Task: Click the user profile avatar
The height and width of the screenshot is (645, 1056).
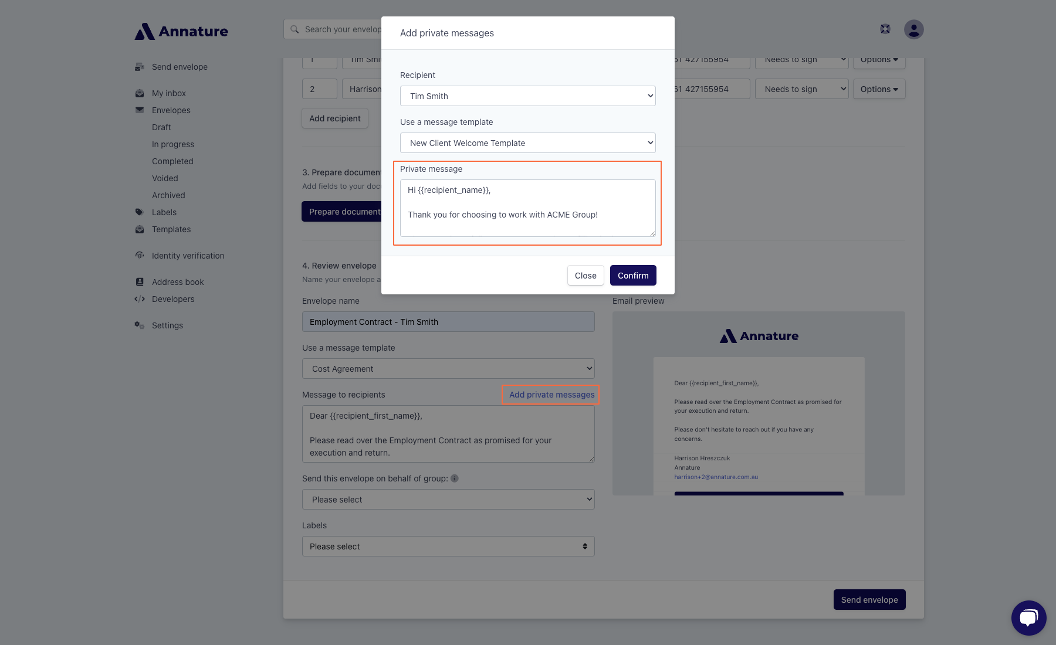Action: [x=913, y=29]
